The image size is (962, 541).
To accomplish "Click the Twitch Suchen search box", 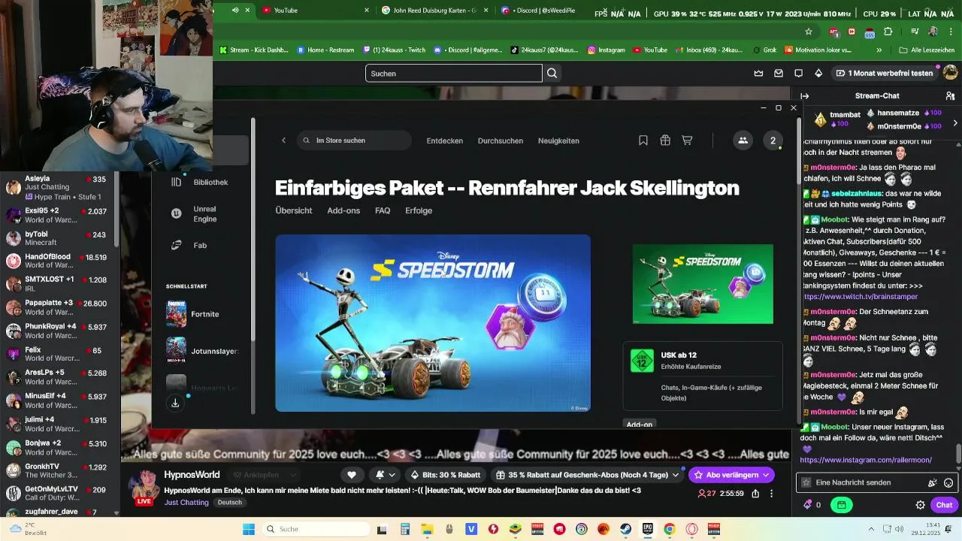I will tap(453, 73).
